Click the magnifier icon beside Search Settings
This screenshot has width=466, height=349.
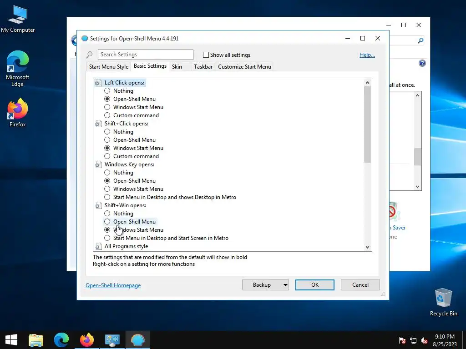click(x=90, y=55)
